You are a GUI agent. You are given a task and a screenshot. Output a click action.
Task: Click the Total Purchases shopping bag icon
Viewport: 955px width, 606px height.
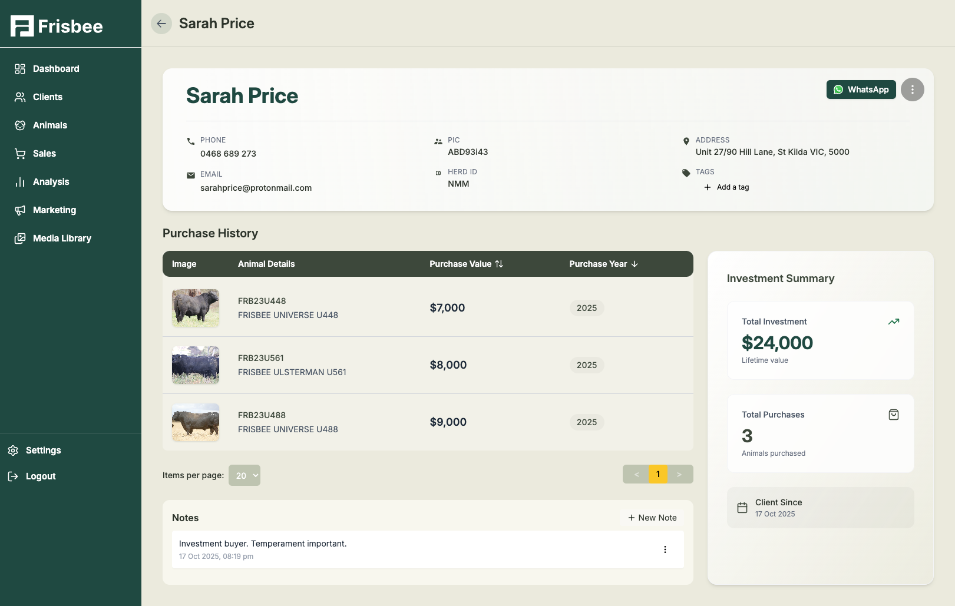[893, 415]
